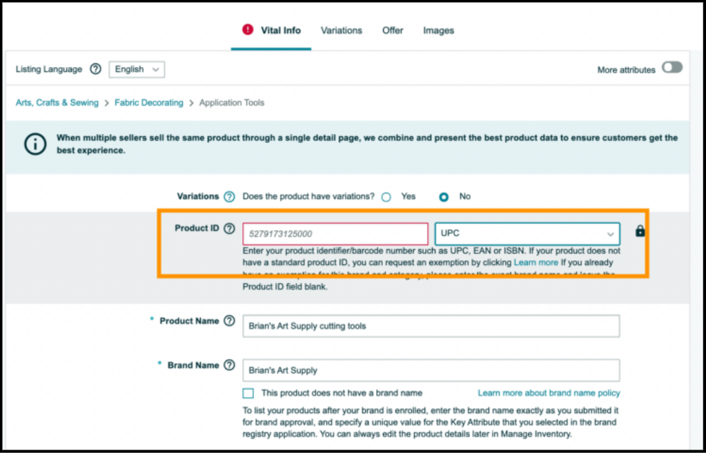Expand the UPC product ID type dropdown
This screenshot has height=453, width=706.
pyautogui.click(x=527, y=233)
